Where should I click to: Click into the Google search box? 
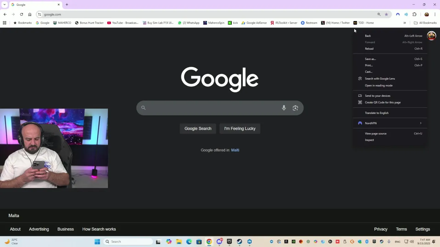coord(220,108)
